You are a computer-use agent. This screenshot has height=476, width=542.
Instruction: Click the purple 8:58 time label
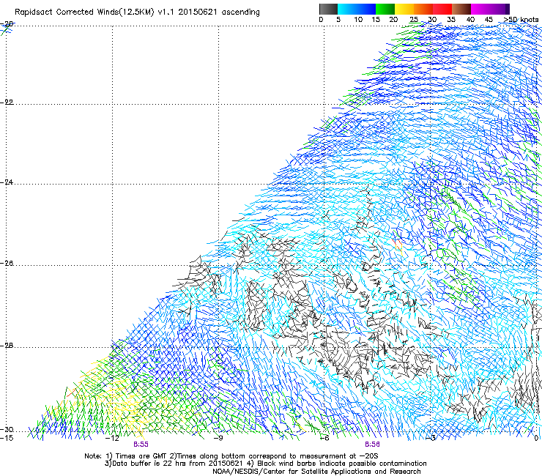[x=372, y=445]
